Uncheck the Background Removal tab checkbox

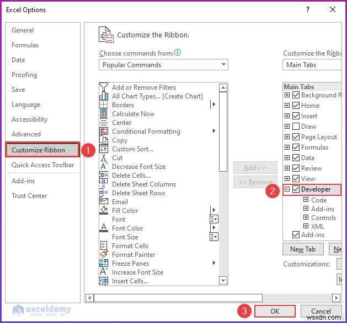click(296, 95)
